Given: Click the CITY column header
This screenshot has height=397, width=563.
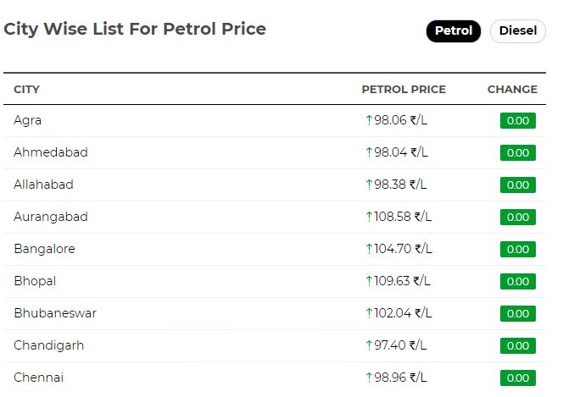Looking at the screenshot, I should [26, 89].
